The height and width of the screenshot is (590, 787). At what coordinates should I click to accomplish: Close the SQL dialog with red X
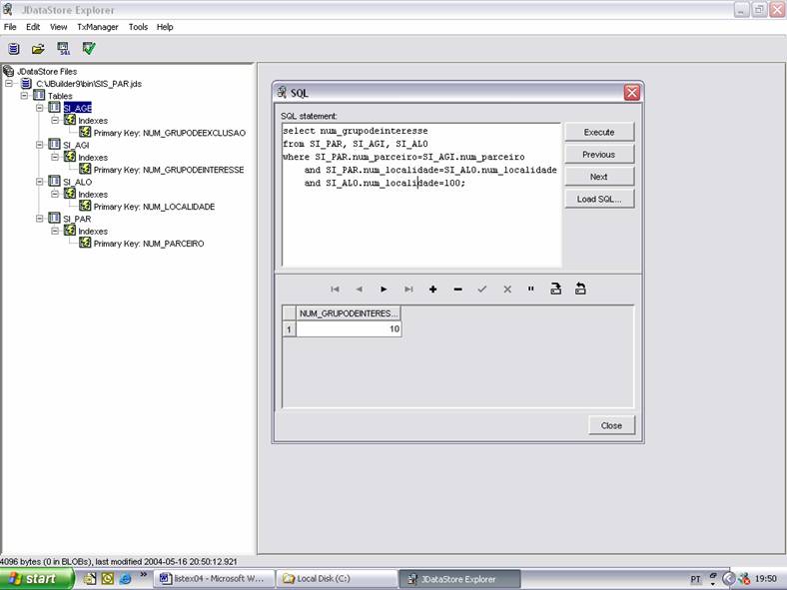coord(632,92)
